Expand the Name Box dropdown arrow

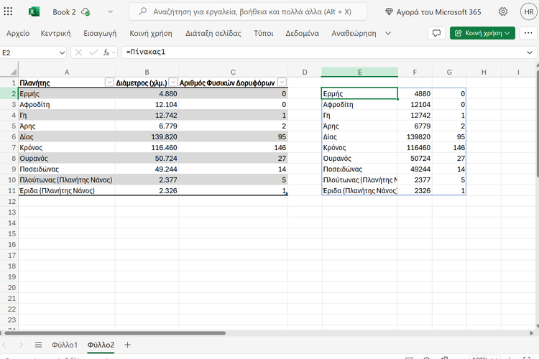click(61, 52)
